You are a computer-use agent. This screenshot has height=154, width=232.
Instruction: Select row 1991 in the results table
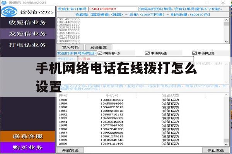pyautogui.click(x=140, y=111)
